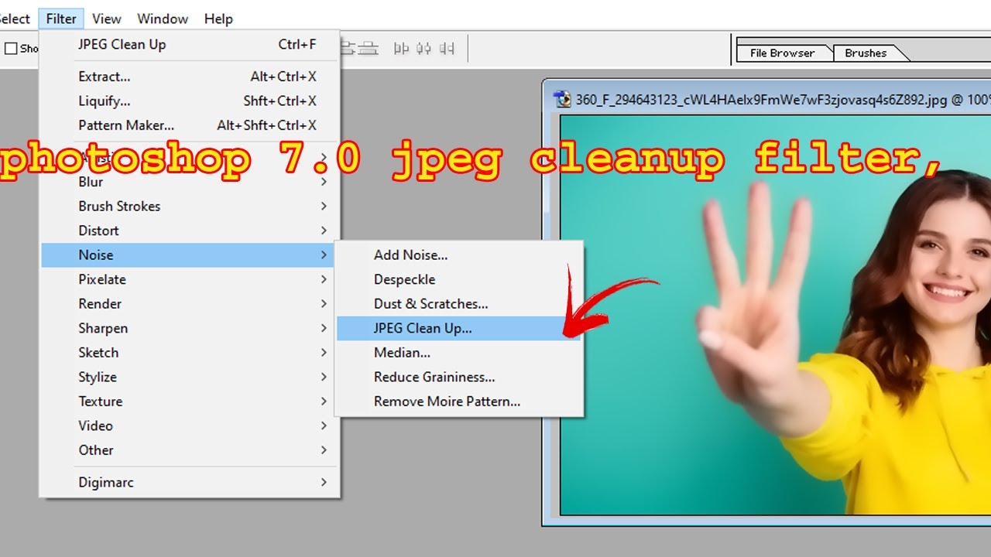Viewport: 991px width, 557px height.
Task: Switch to the File Browser tab
Action: [782, 53]
